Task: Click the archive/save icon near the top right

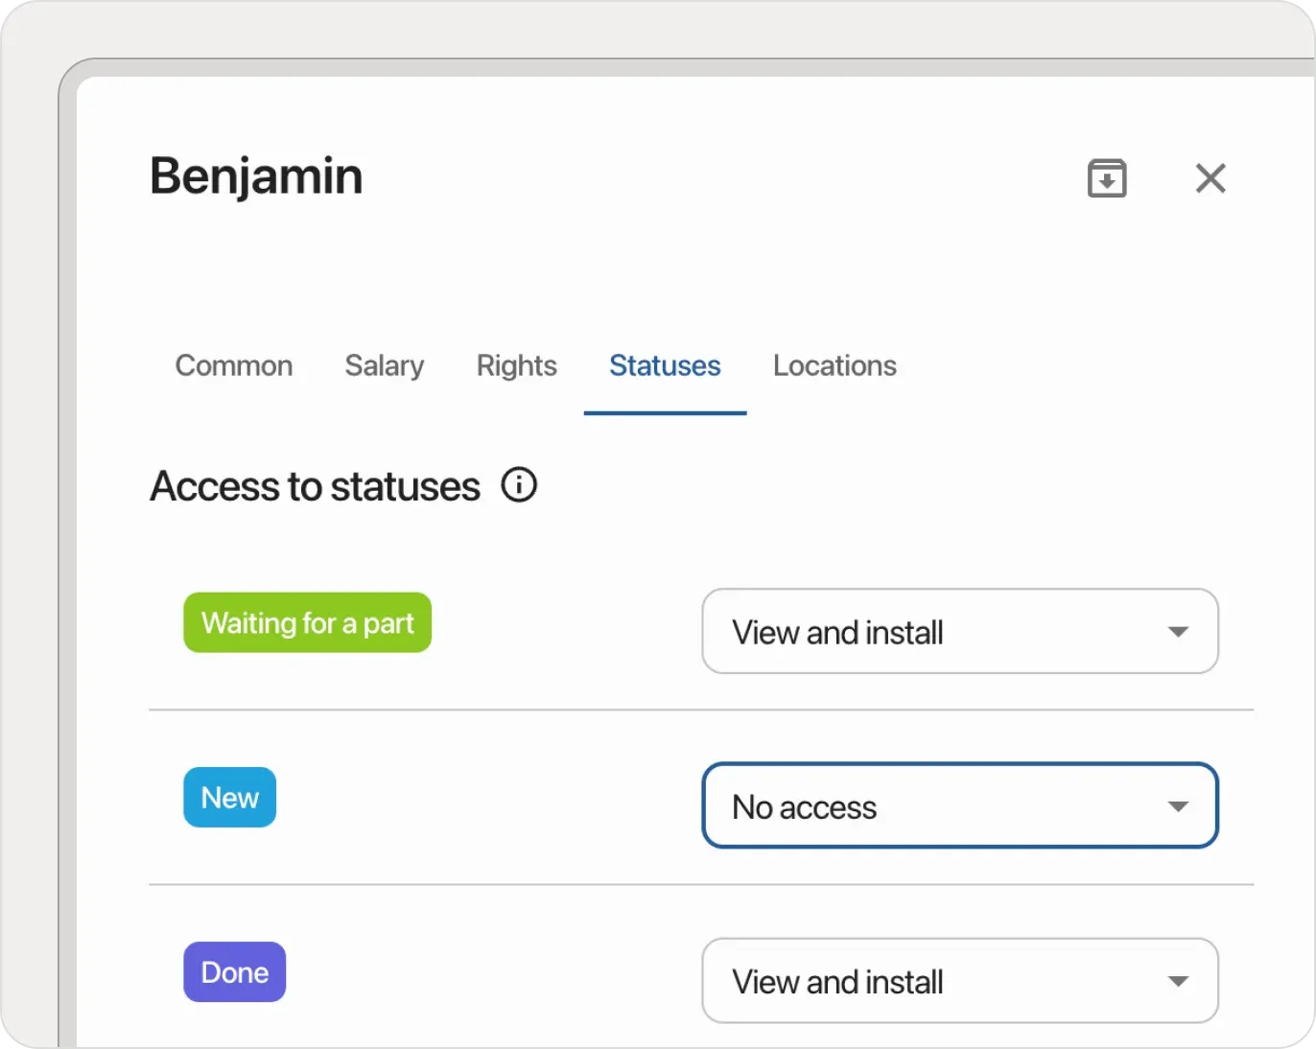Action: [x=1106, y=178]
